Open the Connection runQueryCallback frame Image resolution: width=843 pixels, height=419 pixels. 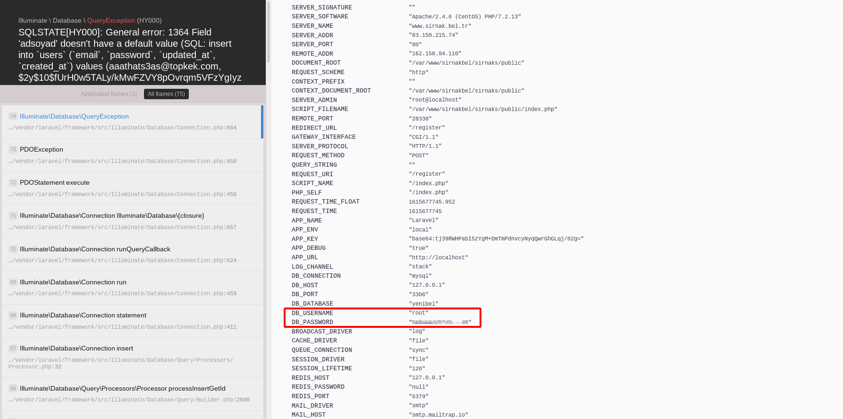[x=95, y=249]
